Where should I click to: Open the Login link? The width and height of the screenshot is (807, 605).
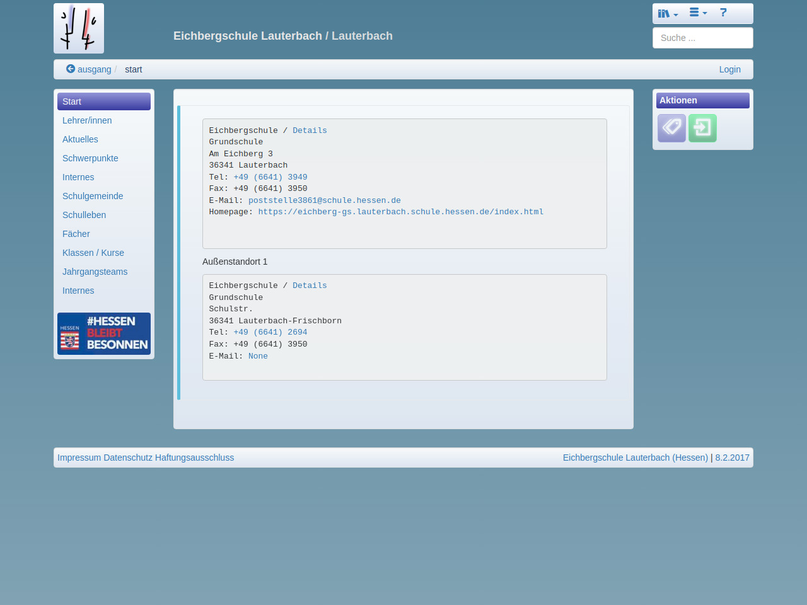tap(729, 69)
